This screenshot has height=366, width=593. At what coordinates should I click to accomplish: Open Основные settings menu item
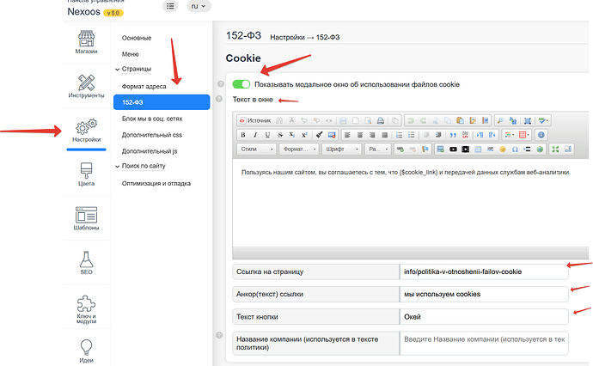click(x=137, y=38)
